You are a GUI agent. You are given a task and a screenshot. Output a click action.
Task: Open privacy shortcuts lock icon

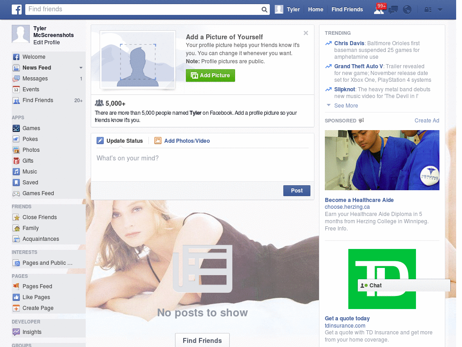(x=428, y=10)
